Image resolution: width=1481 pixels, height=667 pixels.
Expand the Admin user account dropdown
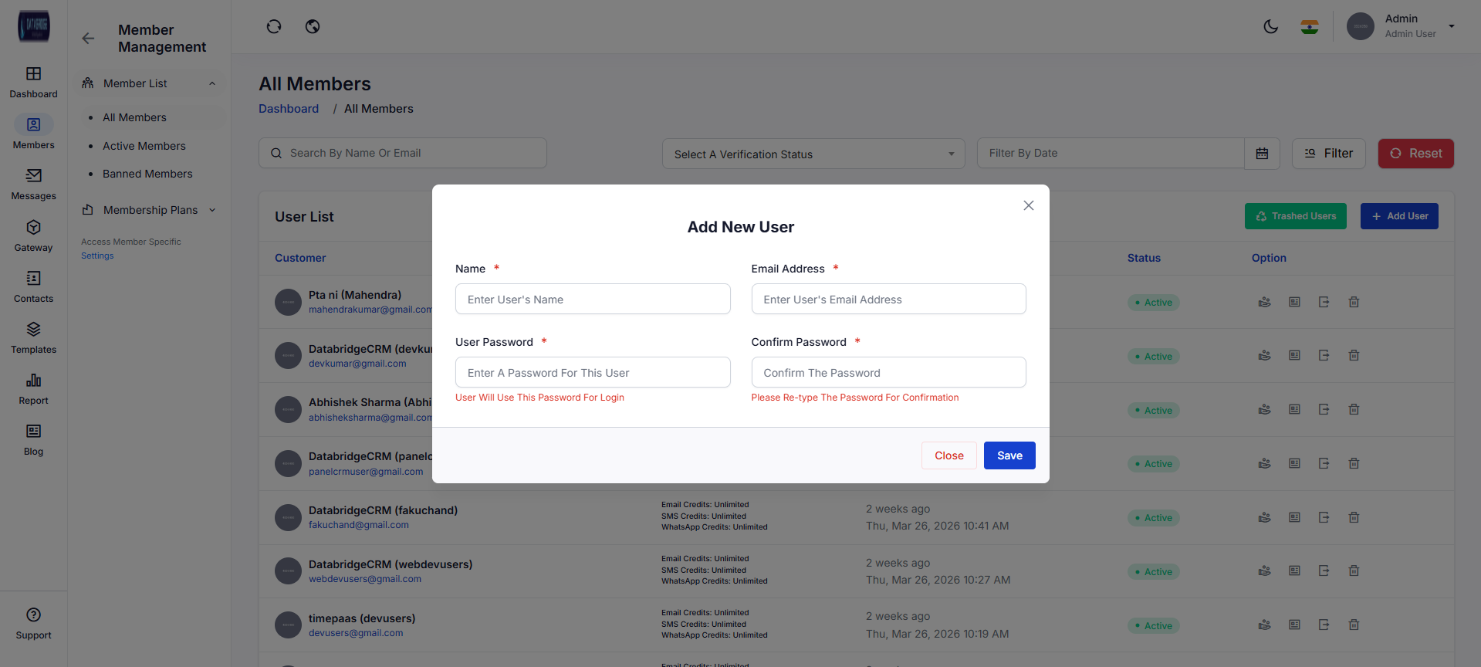pyautogui.click(x=1451, y=26)
